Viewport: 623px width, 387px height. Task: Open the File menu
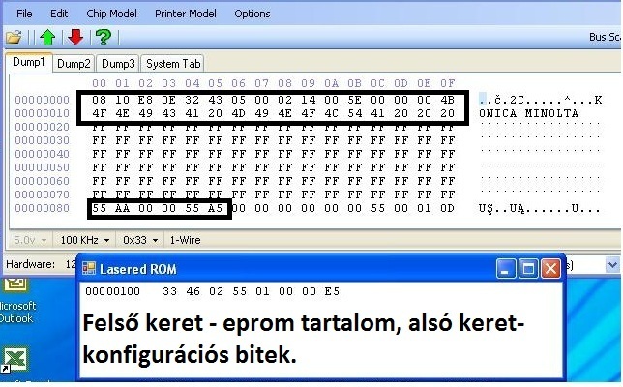point(24,14)
